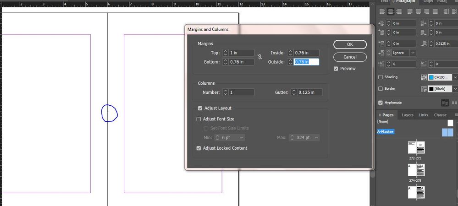This screenshot has width=458, height=206.
Task: Uncheck the Hyphenate checkbox
Action: [x=381, y=103]
